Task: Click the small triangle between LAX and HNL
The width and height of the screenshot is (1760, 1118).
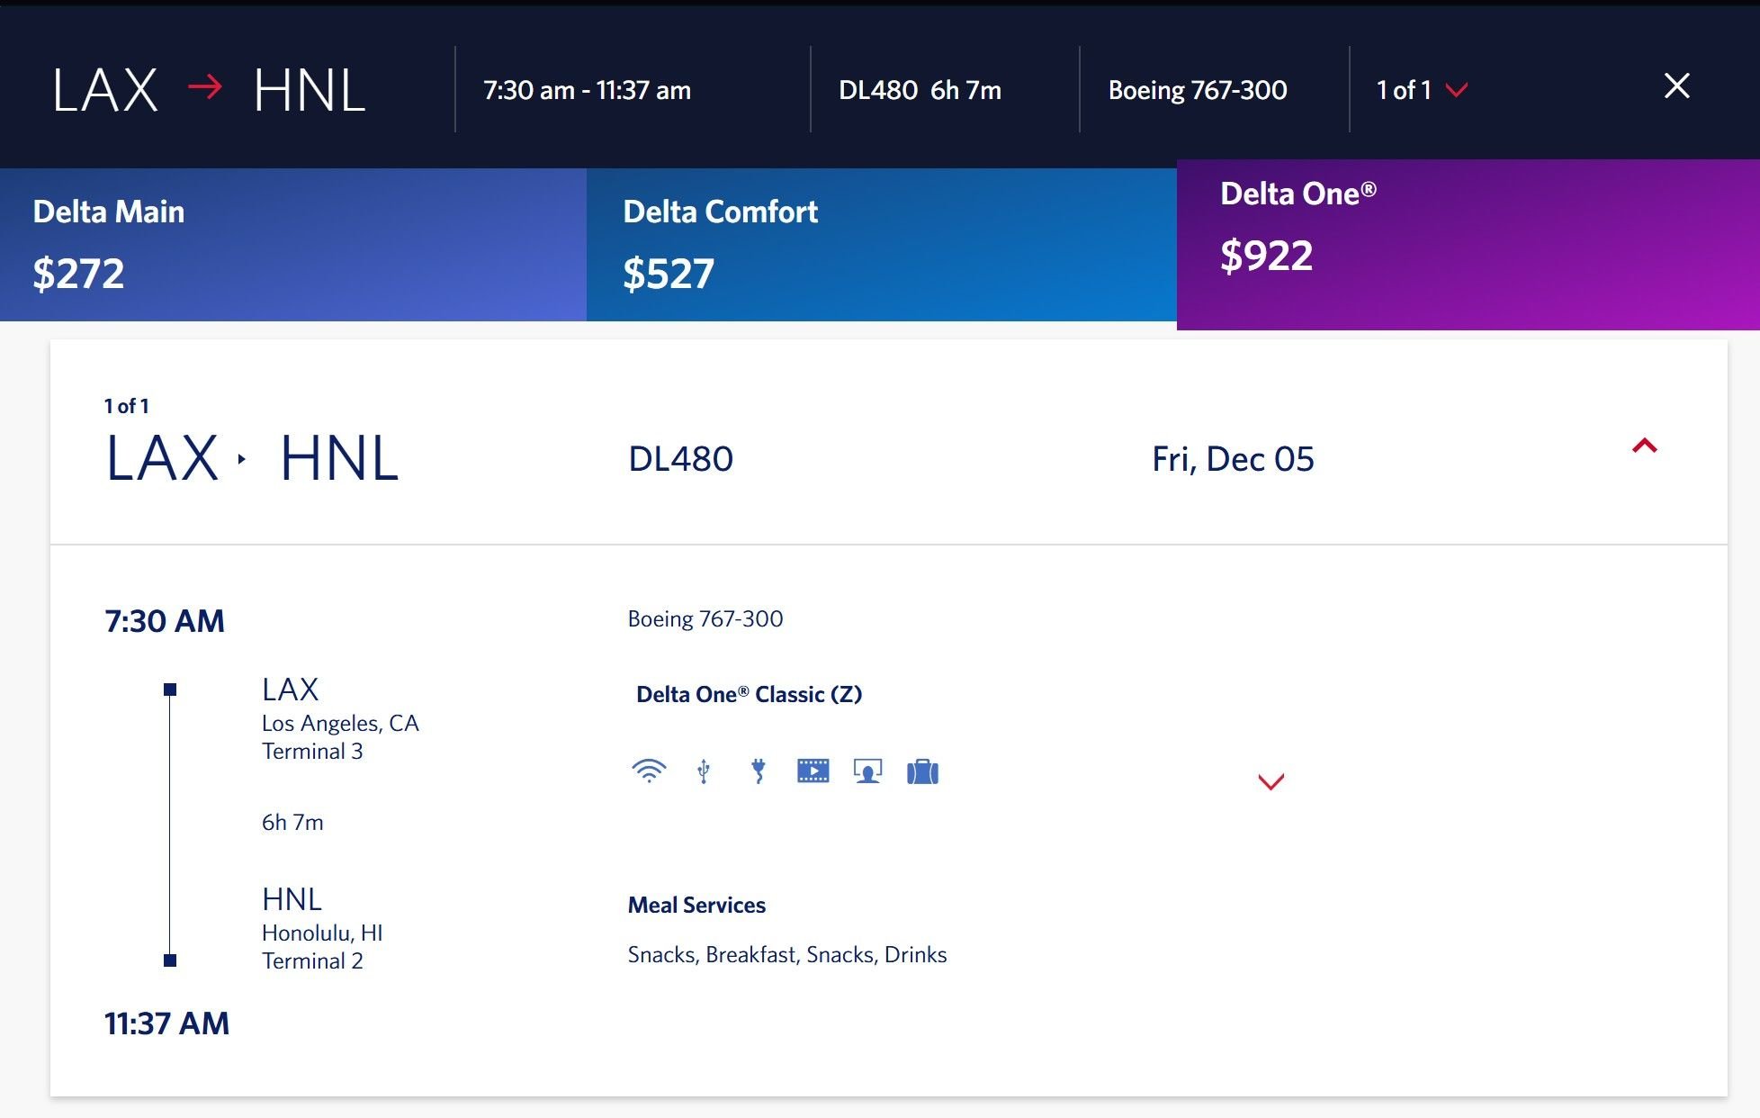Action: point(241,459)
